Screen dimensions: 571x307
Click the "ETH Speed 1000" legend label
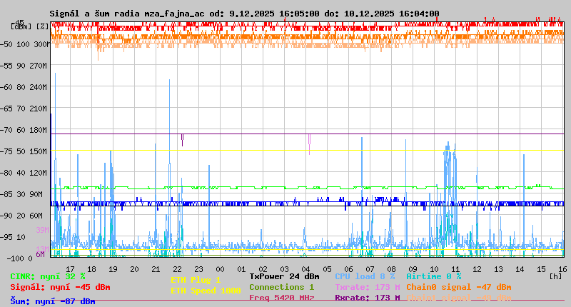pyautogui.click(x=206, y=291)
